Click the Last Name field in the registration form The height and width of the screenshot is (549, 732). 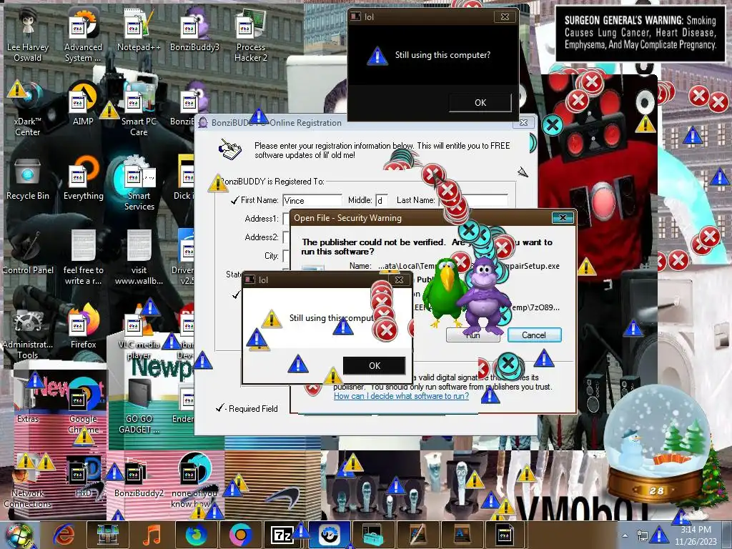pyautogui.click(x=473, y=200)
